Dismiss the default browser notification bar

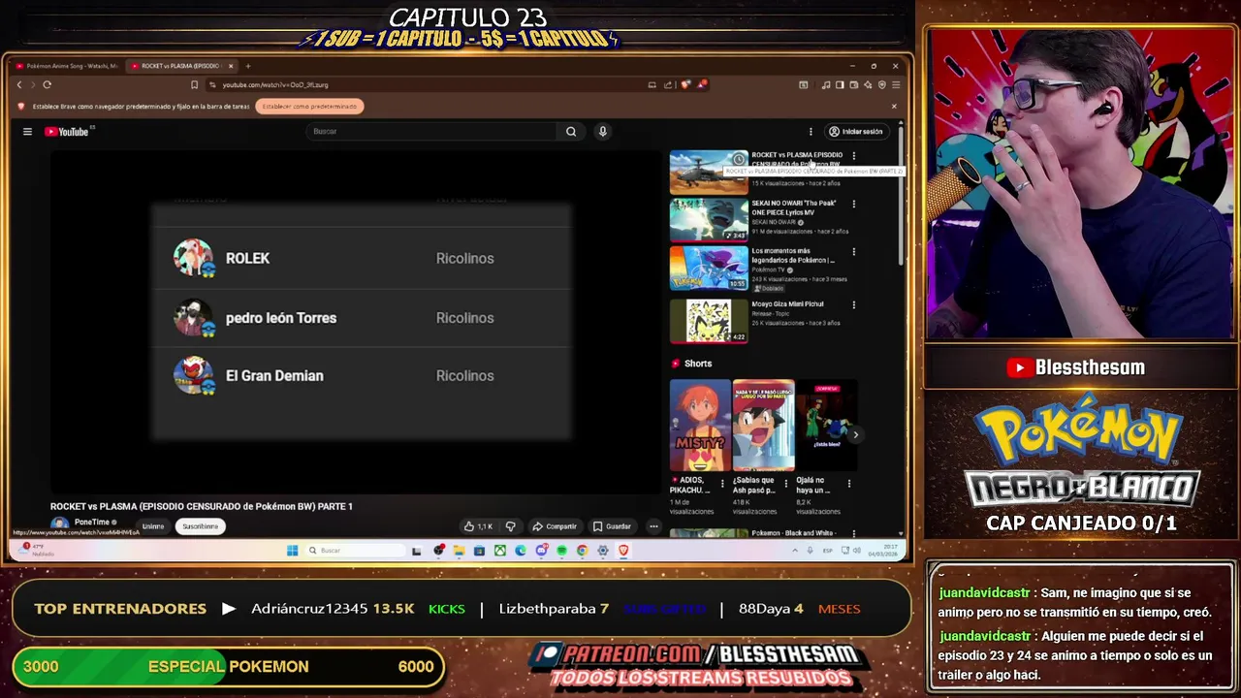tap(894, 106)
